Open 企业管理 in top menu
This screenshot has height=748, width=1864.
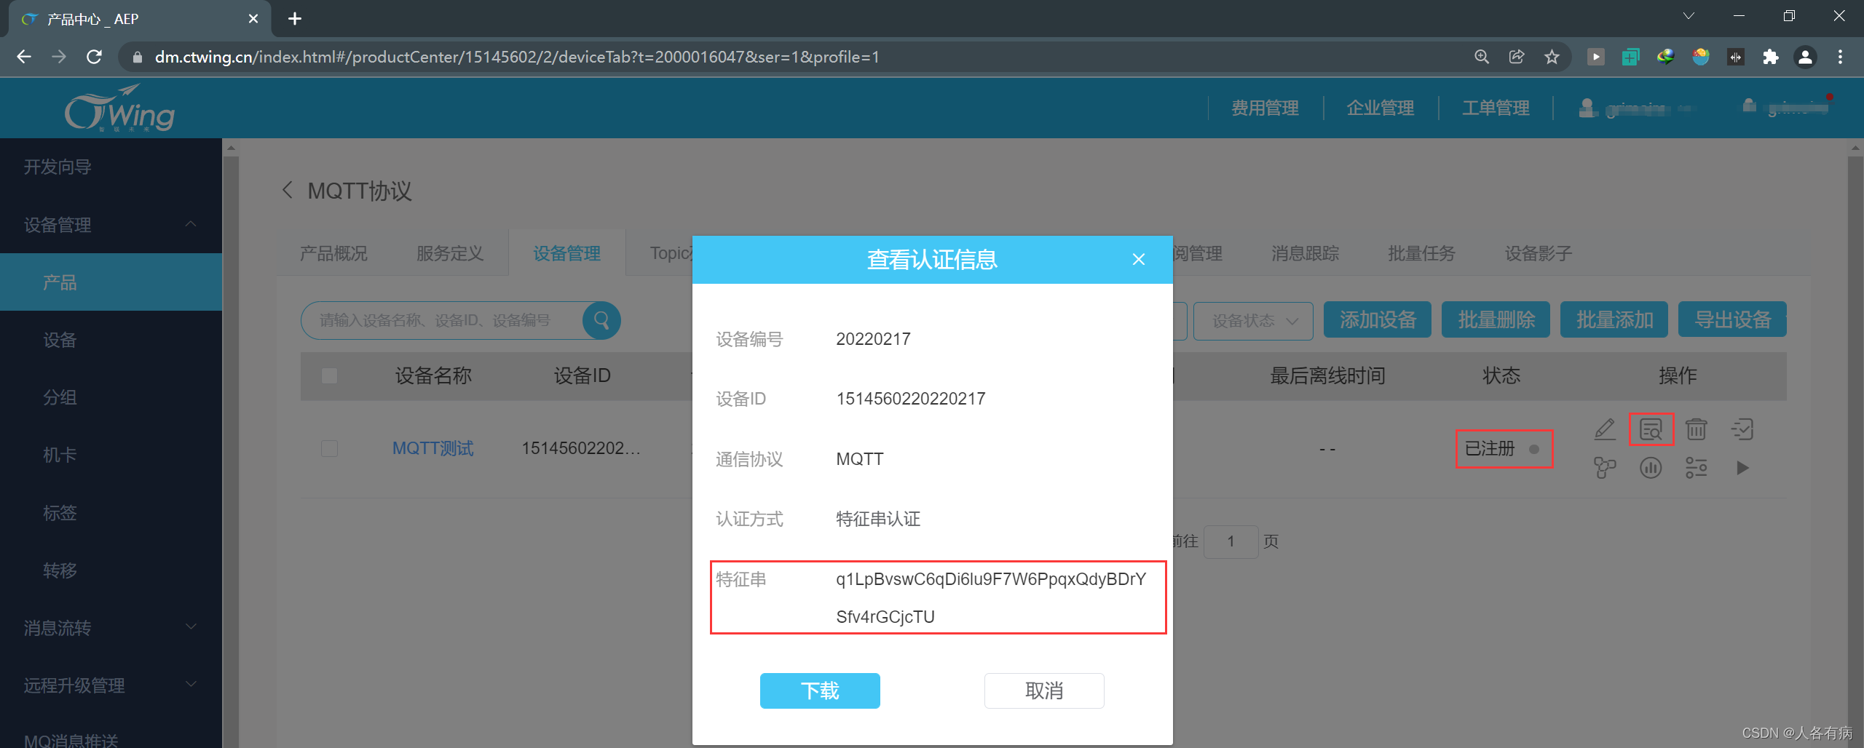[1381, 108]
